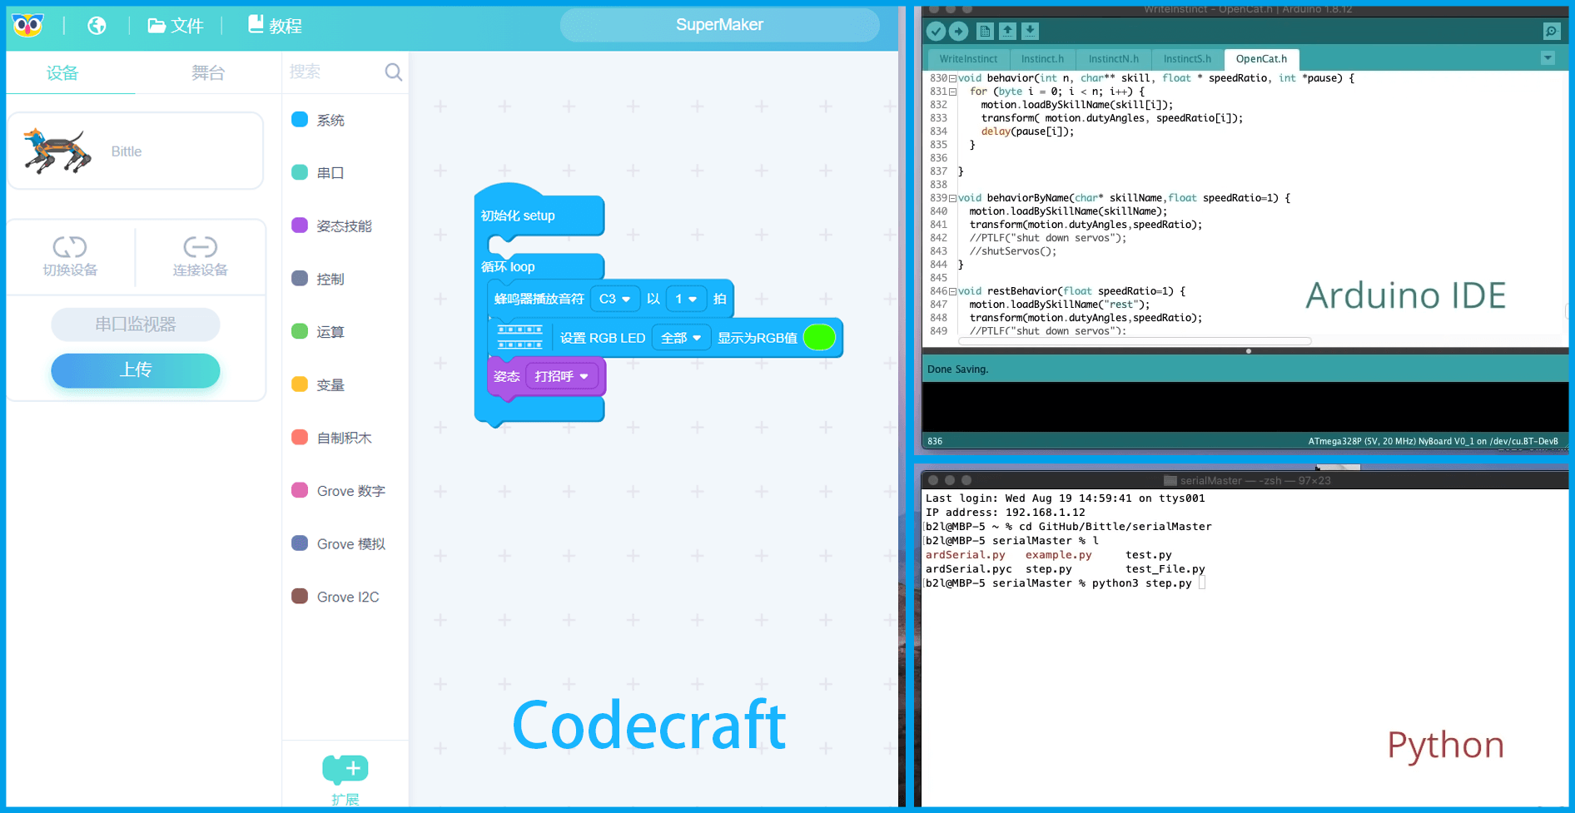Expand the 全部 LED selection dropdown
Image resolution: width=1575 pixels, height=813 pixels.
[681, 338]
